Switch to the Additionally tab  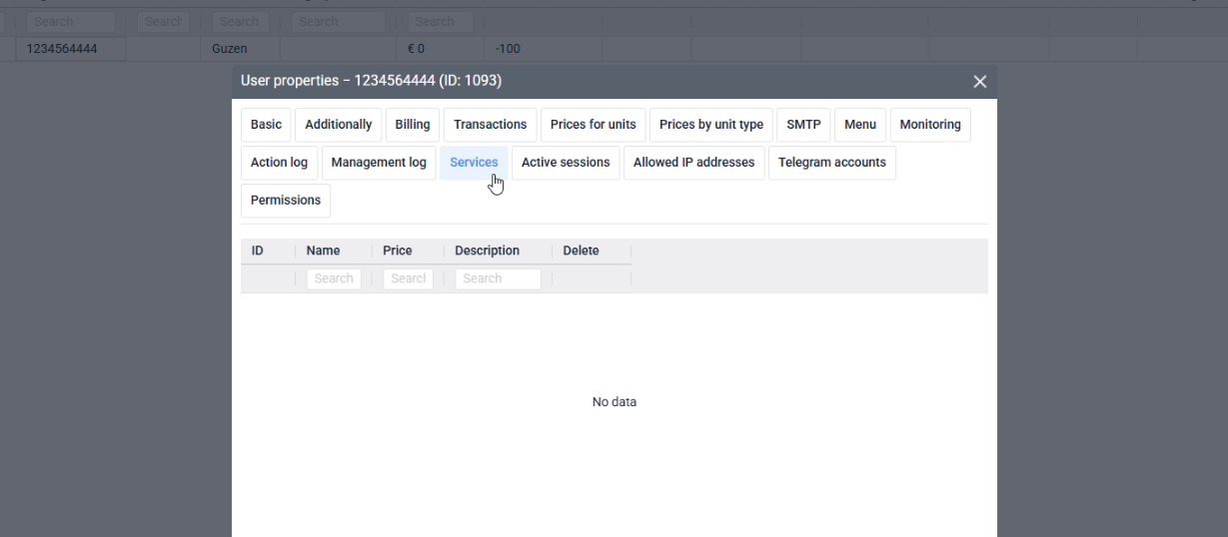click(x=338, y=125)
